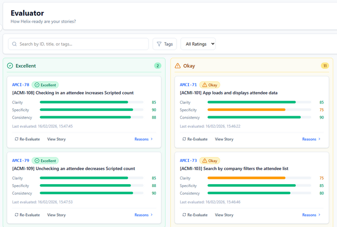Click Re-Evaluate refresh icon on AMCI-78 card
The image size is (337, 227).
point(17,139)
